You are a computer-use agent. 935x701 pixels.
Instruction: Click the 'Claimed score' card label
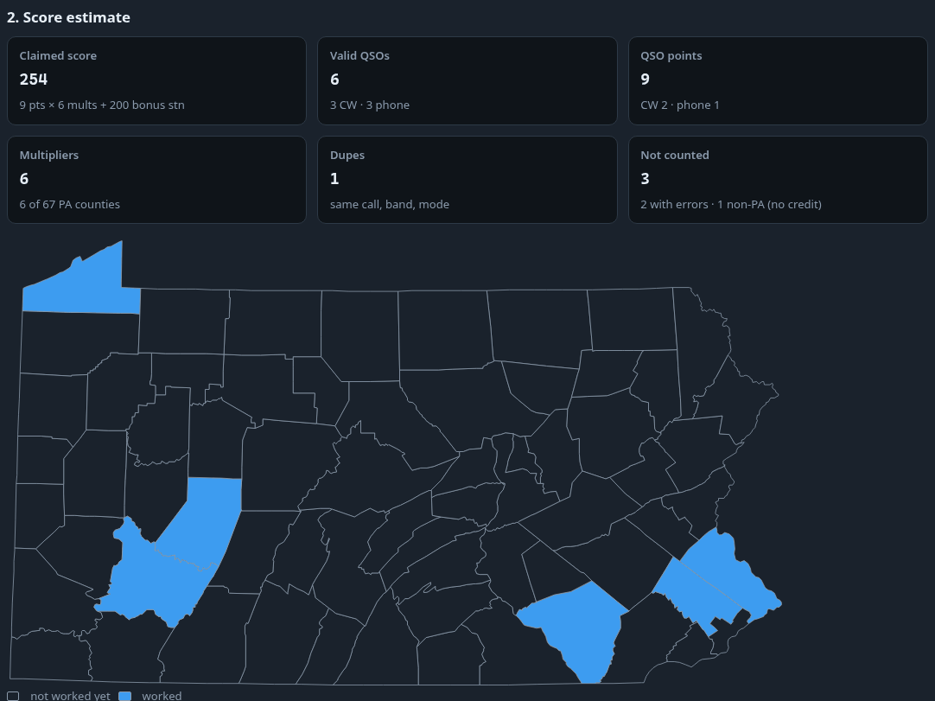coord(58,55)
